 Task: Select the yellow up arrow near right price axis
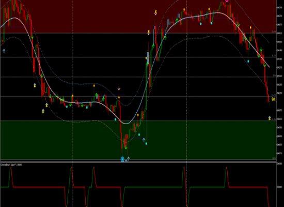[270, 118]
